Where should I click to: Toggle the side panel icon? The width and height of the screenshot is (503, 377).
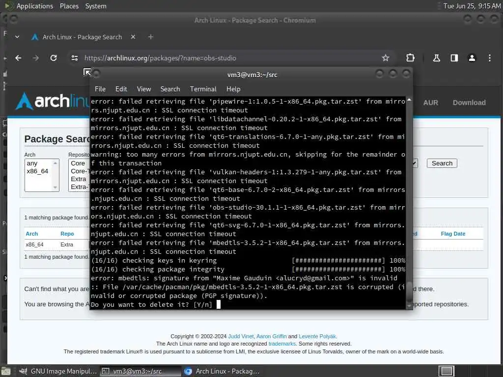(454, 58)
